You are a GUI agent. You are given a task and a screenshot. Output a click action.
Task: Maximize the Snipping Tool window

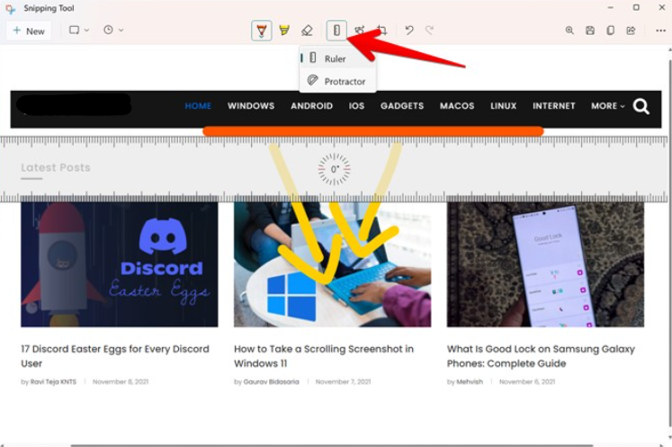click(636, 8)
